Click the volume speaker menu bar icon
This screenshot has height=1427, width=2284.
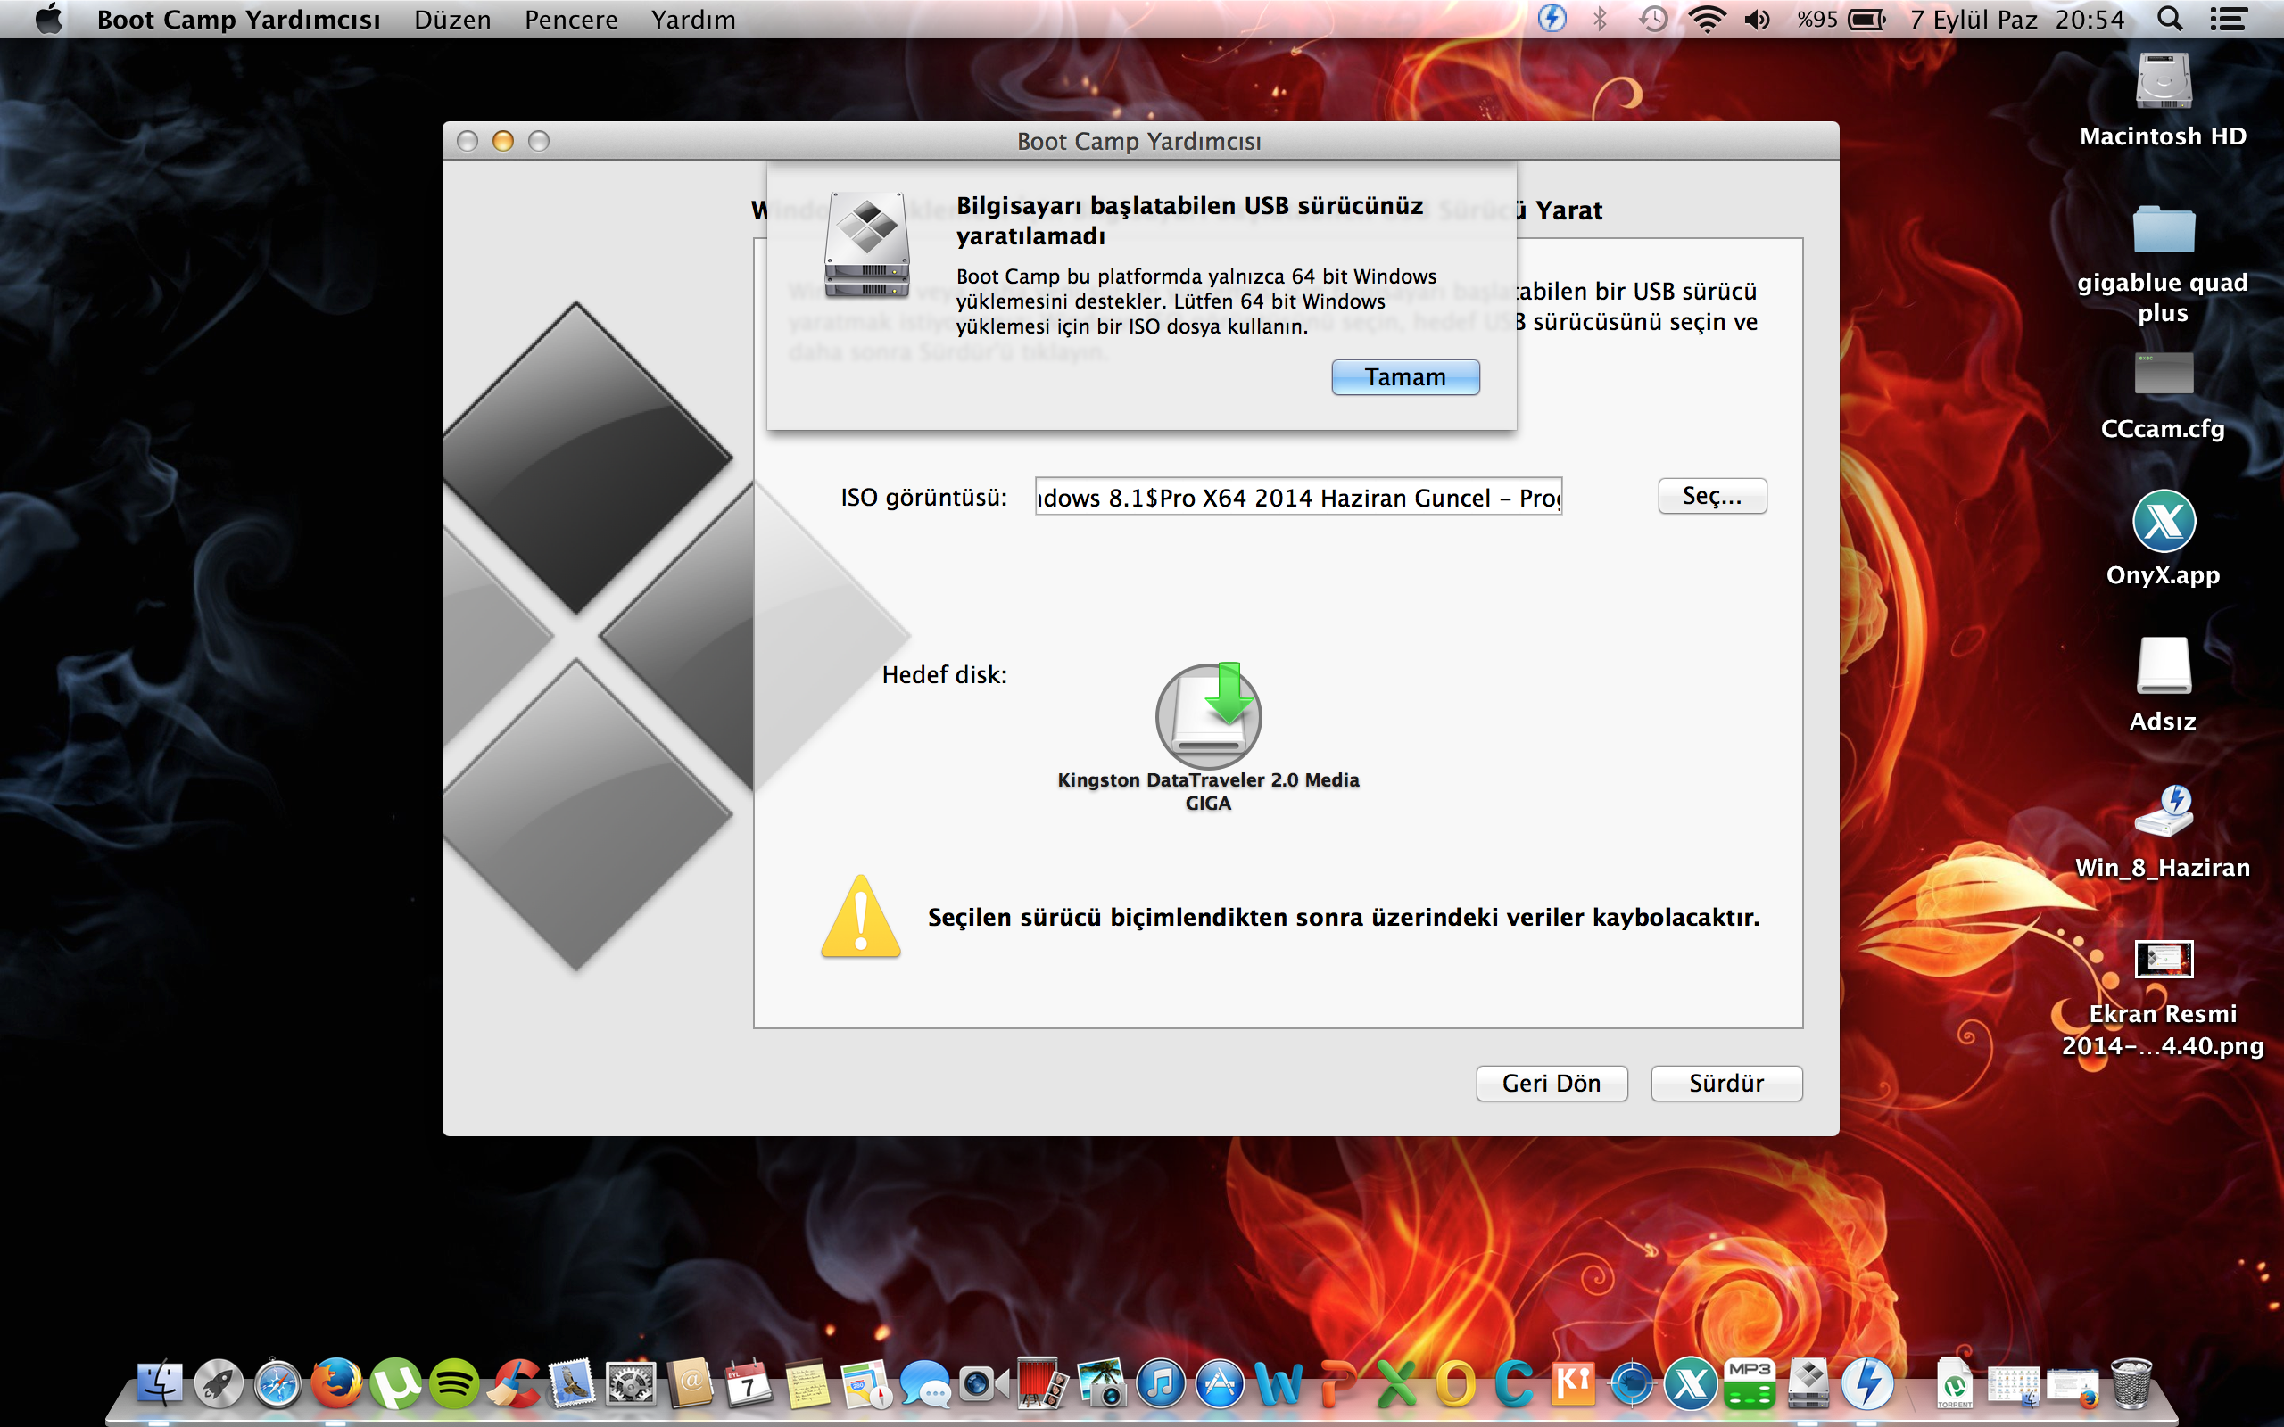pyautogui.click(x=1758, y=19)
